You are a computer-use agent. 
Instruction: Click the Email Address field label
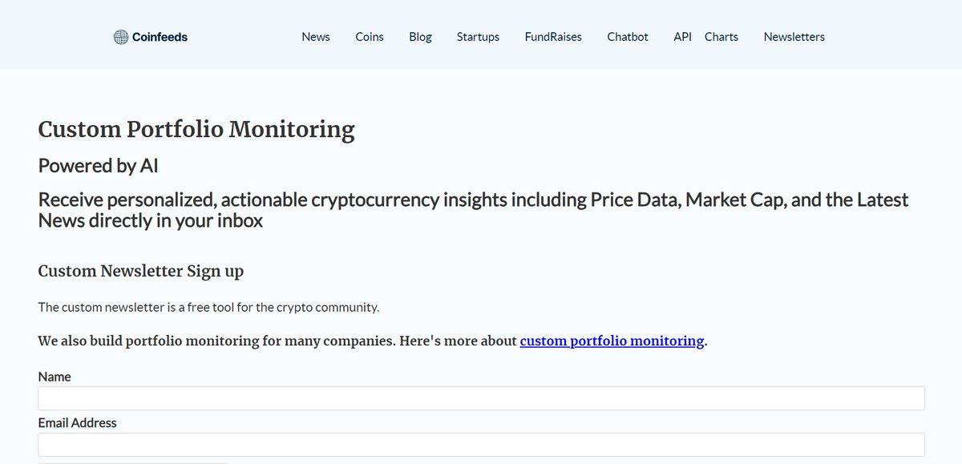77,423
